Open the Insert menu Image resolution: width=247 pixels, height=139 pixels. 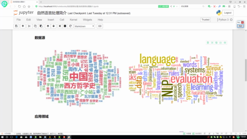51,20
